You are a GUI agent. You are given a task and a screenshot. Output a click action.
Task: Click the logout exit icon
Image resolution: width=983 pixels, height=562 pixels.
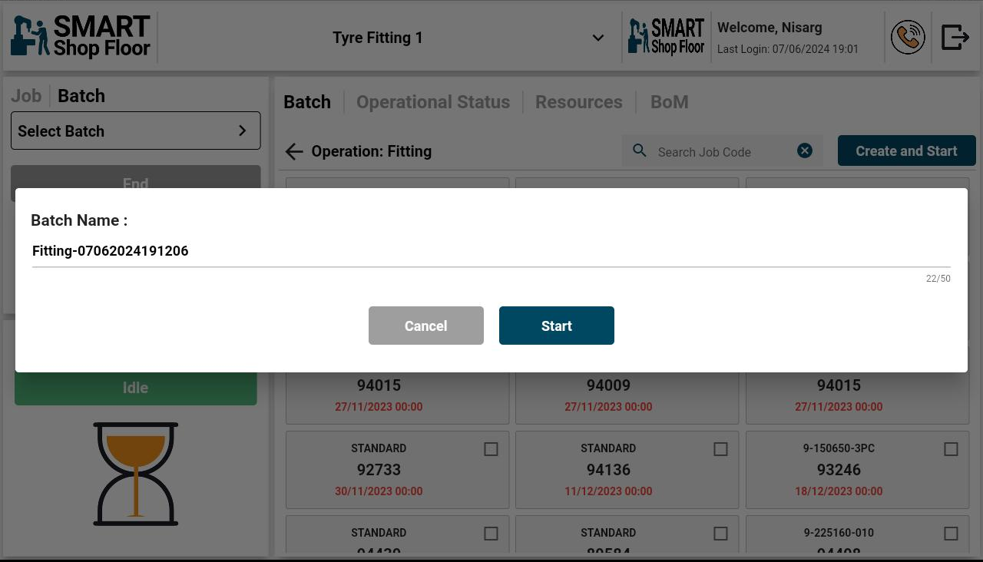click(x=955, y=38)
